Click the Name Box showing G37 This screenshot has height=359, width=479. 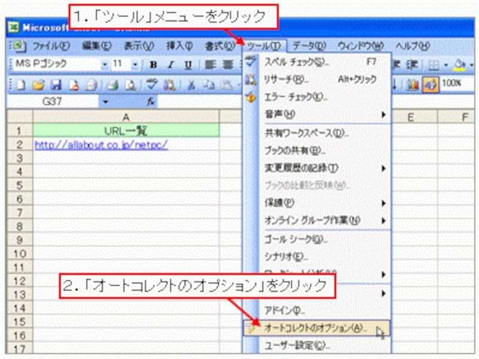[x=53, y=101]
